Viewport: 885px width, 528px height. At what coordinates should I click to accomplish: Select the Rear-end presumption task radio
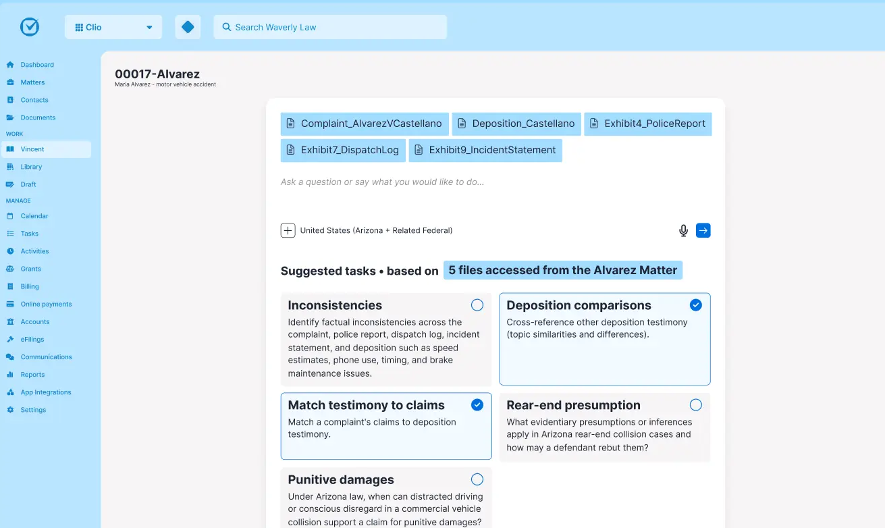pyautogui.click(x=696, y=405)
